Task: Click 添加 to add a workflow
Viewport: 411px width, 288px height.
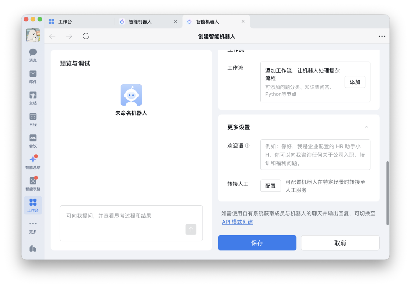Action: (355, 82)
